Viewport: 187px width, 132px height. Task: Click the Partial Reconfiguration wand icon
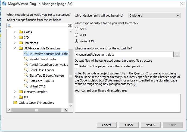coord(26,64)
